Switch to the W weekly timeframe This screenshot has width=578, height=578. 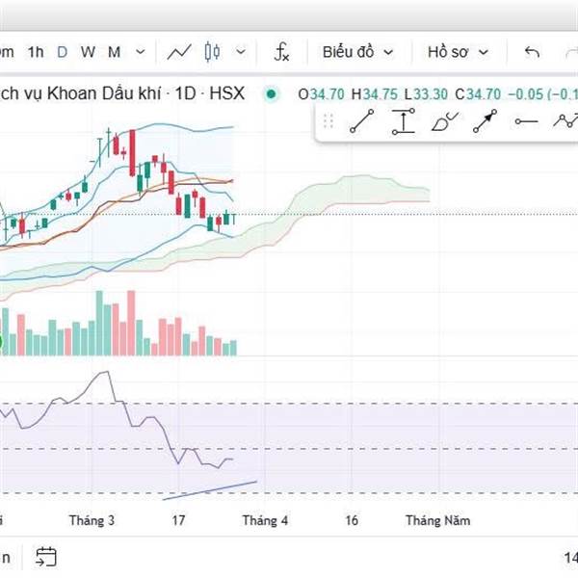pos(88,52)
